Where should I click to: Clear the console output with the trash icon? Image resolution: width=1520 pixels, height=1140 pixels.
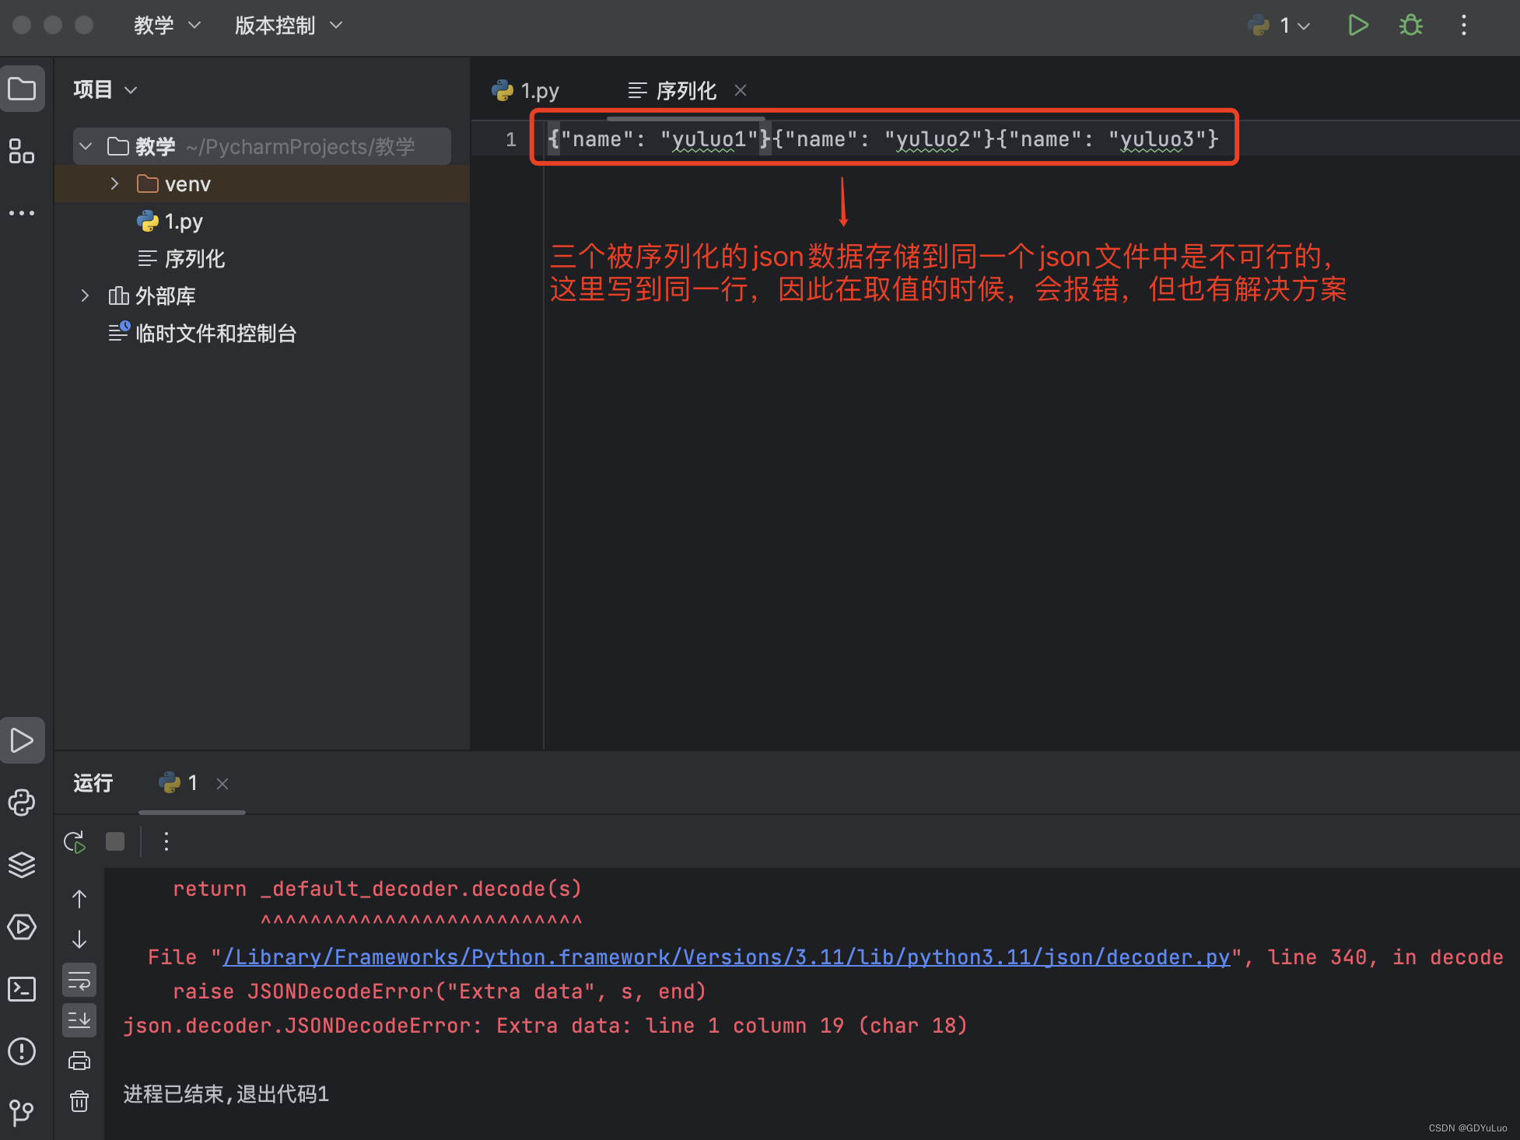click(x=79, y=1101)
